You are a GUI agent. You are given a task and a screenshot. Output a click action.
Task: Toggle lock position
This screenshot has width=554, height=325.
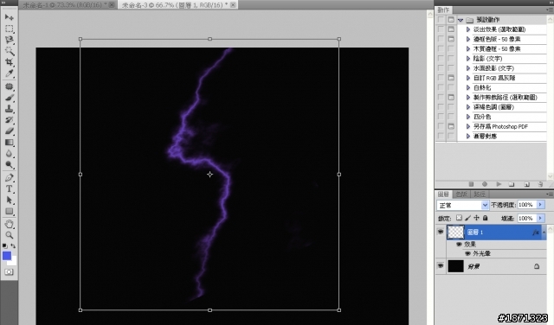tap(477, 218)
